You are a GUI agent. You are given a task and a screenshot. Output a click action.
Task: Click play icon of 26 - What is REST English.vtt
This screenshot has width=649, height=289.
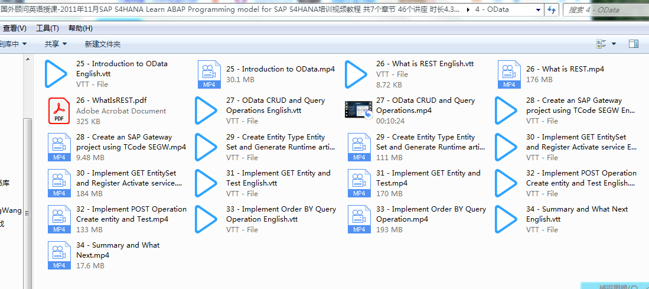356,74
